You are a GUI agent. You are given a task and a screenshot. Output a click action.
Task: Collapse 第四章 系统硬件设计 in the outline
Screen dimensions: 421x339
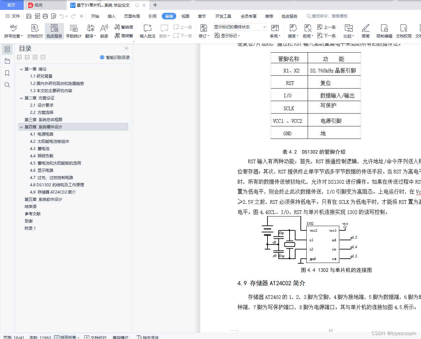21,127
